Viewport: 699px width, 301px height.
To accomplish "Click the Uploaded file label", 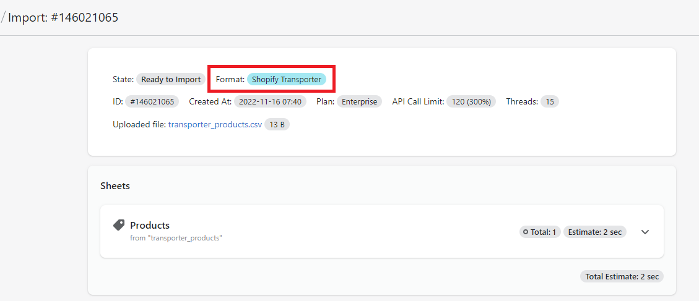I will [139, 124].
